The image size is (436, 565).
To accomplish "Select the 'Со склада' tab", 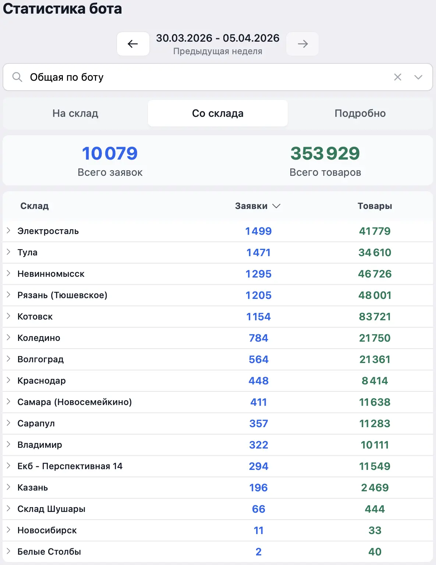I will tap(217, 113).
